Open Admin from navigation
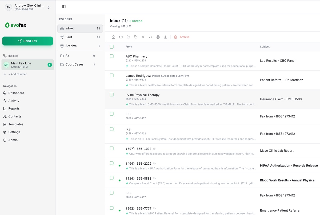This screenshot has height=215, width=320. click(x=13, y=140)
